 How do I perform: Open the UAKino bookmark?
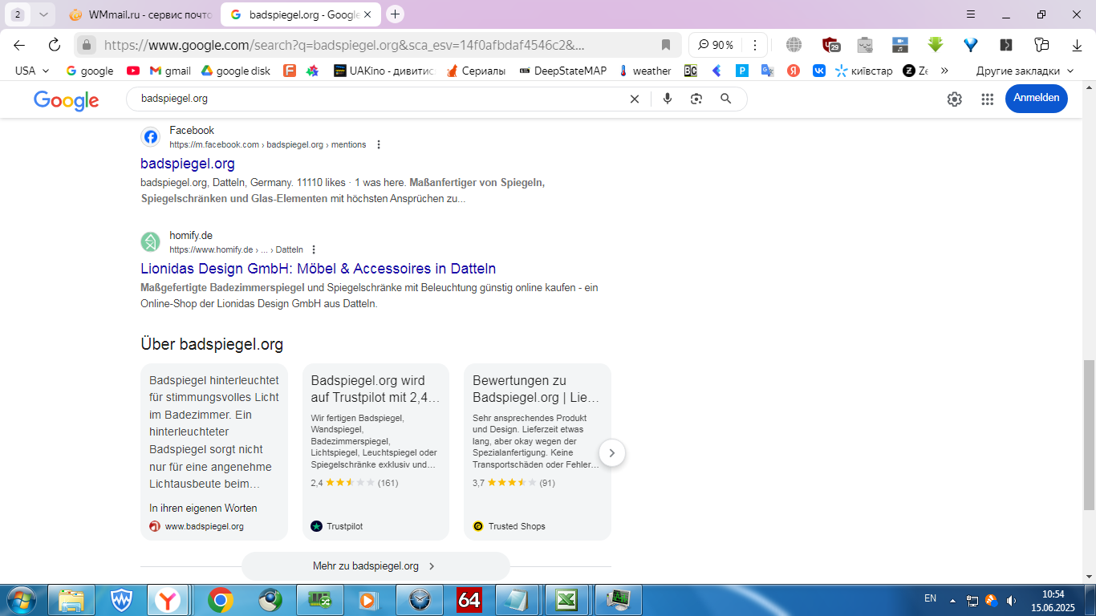(x=384, y=71)
